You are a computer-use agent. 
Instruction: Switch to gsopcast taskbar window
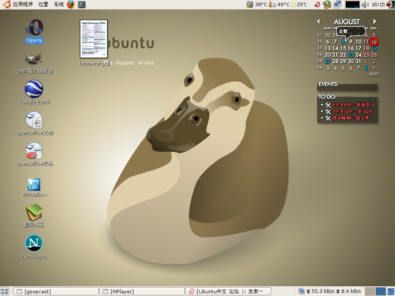tap(56, 291)
